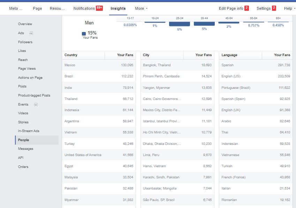
Task: Click the 99+ Notifications badge
Action: click(x=99, y=8)
